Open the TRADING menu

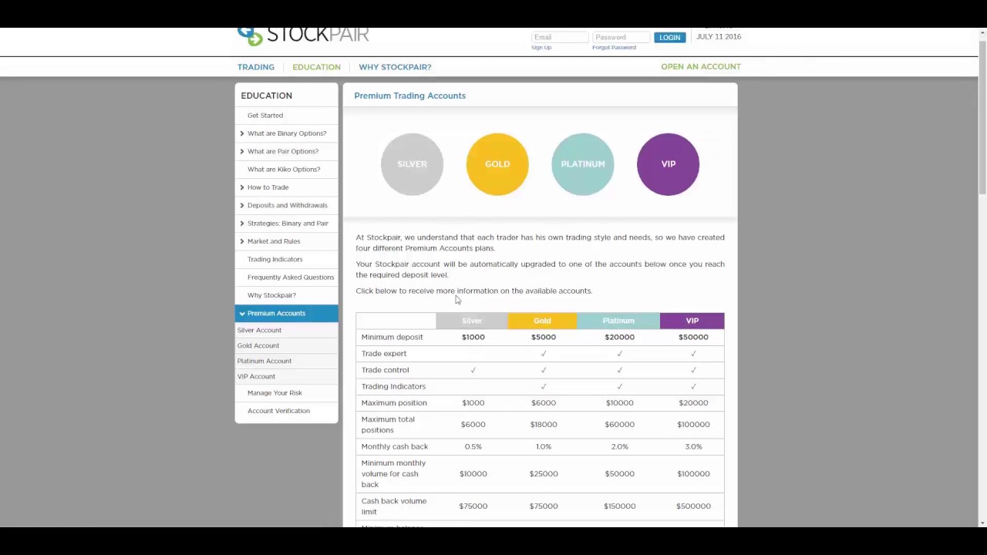click(x=256, y=67)
